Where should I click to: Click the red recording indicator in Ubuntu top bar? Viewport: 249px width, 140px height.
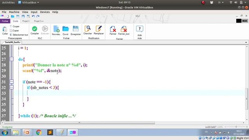tap(203, 2)
